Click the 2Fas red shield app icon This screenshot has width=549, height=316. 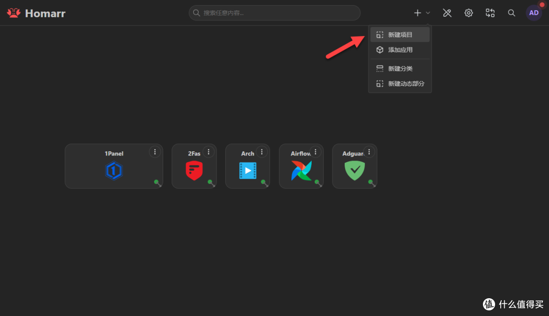coord(194,170)
